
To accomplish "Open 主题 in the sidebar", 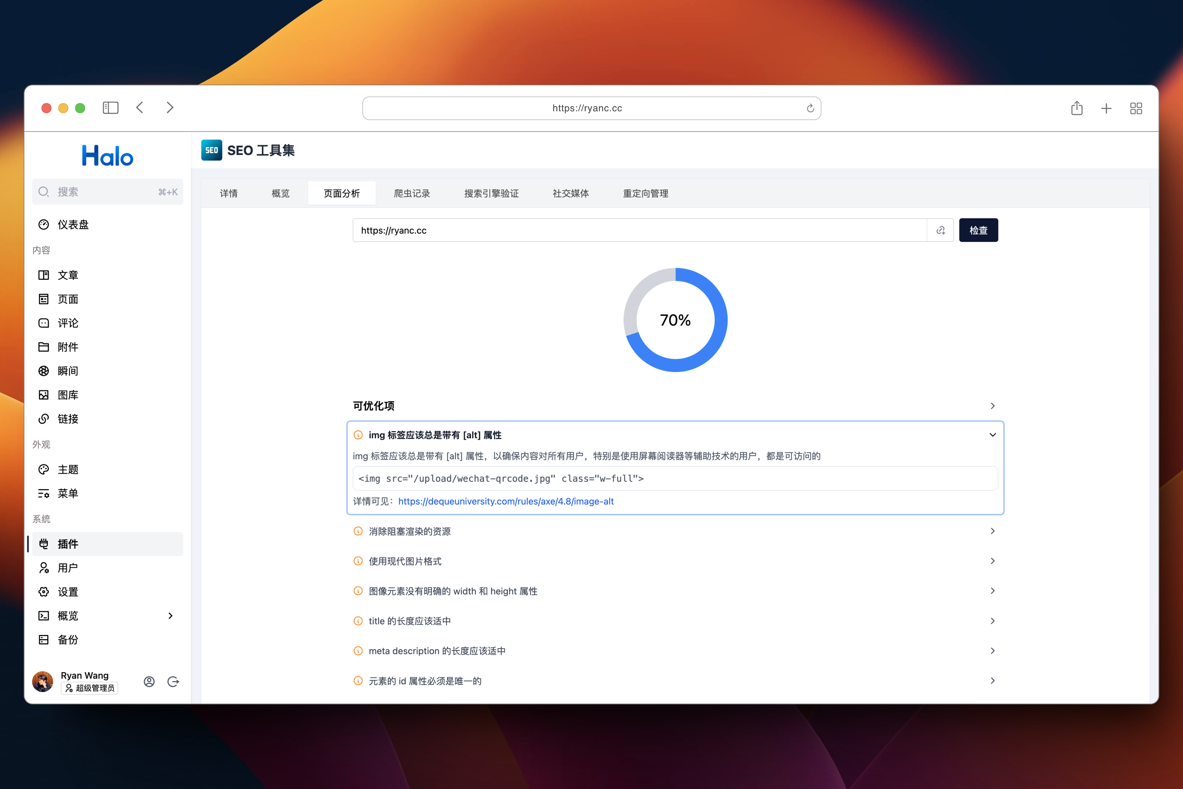I will 108,469.
